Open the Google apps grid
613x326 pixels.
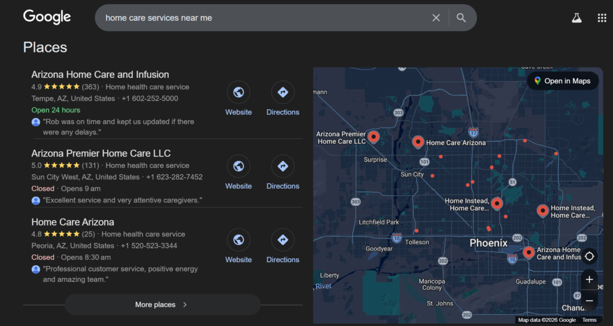pos(602,18)
